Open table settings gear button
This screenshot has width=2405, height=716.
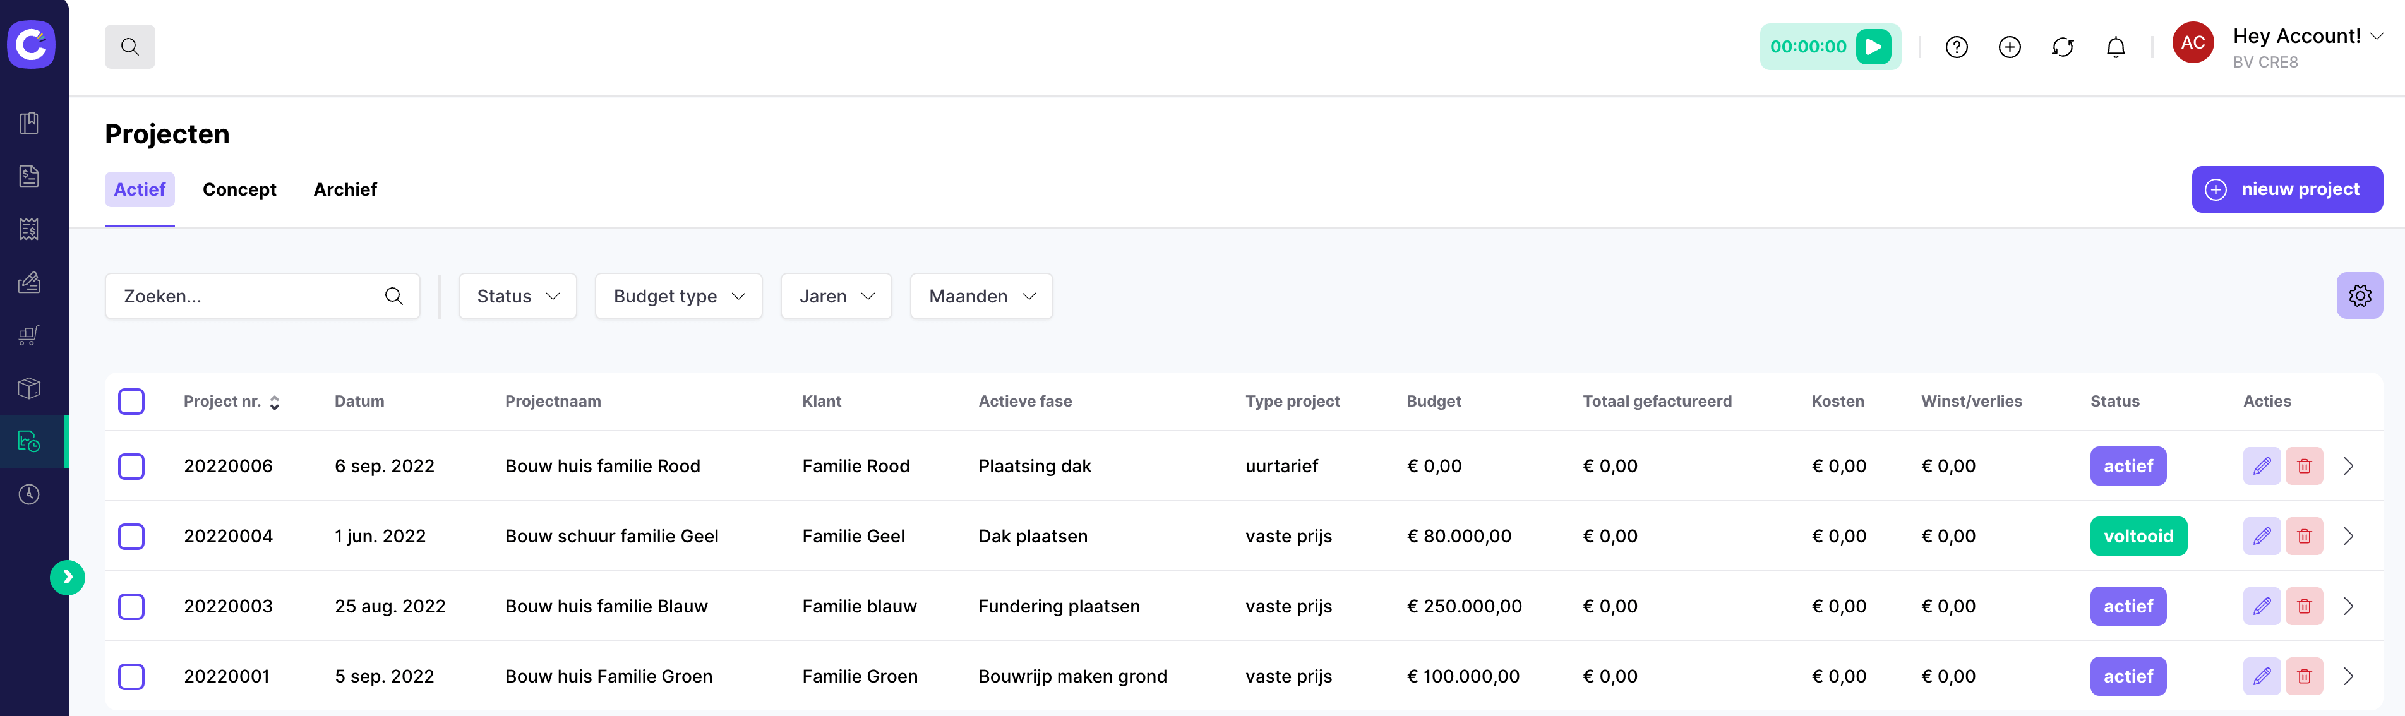(2360, 296)
